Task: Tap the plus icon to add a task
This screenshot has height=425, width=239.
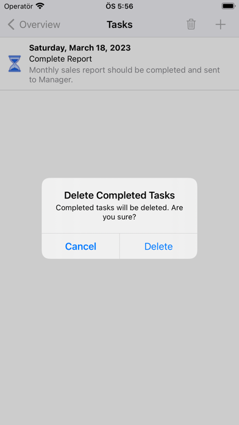Action: (220, 24)
